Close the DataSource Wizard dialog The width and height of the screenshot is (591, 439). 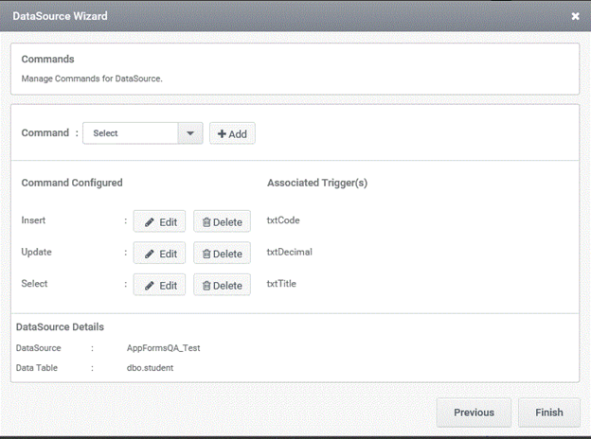575,16
